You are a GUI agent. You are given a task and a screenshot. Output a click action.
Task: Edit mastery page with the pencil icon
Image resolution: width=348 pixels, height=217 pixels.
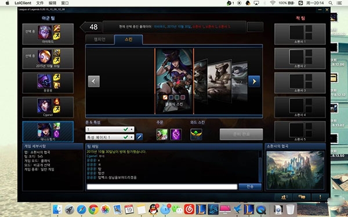[x=139, y=137]
